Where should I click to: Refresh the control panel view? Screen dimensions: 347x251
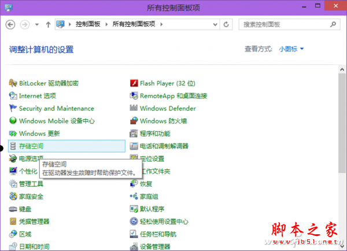226,24
